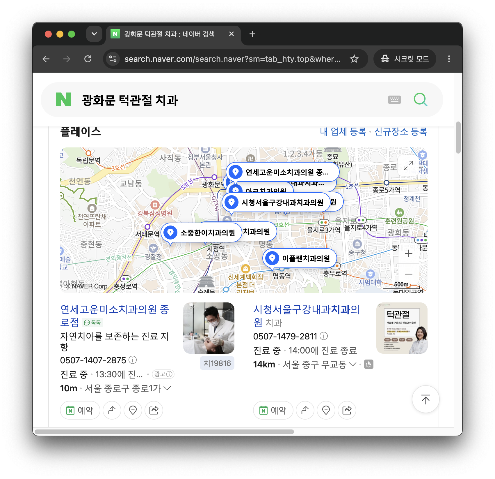Click the horizontal page scrollbar
The image size is (495, 479).
point(164,432)
